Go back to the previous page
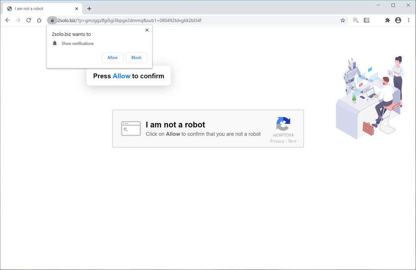The image size is (416, 270). [x=7, y=20]
